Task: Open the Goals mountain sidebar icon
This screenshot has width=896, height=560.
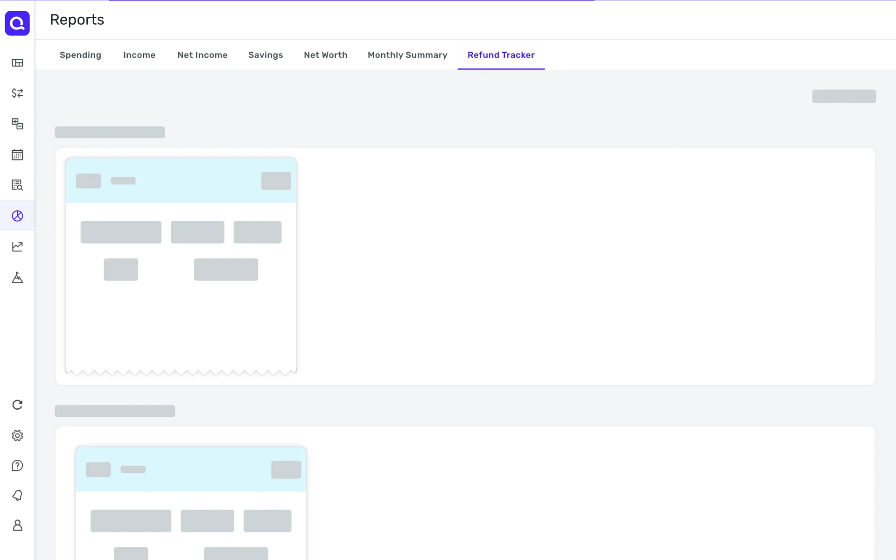Action: [x=17, y=278]
